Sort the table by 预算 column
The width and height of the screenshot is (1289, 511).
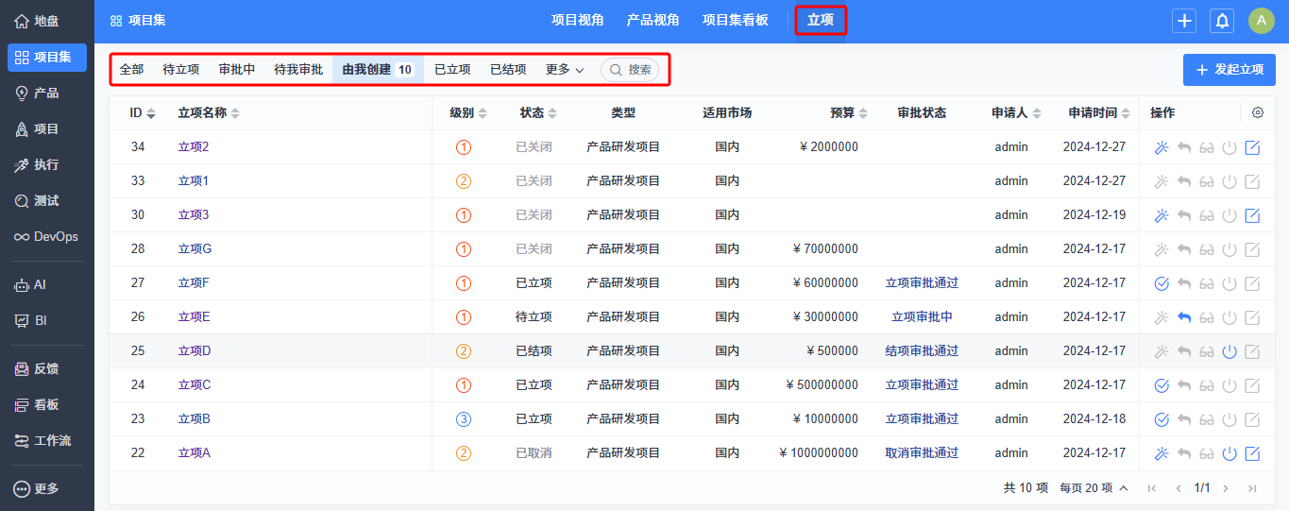pyautogui.click(x=848, y=113)
